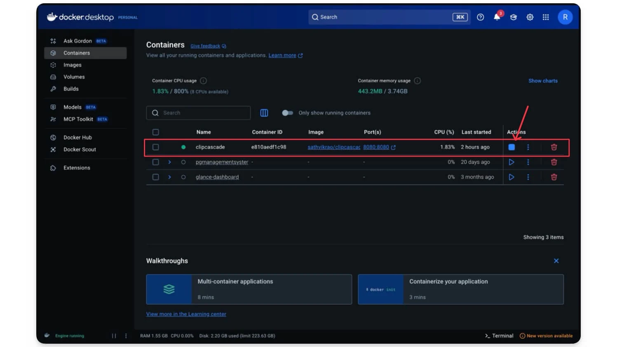
Task: Open notifications bell icon
Action: coord(497,17)
